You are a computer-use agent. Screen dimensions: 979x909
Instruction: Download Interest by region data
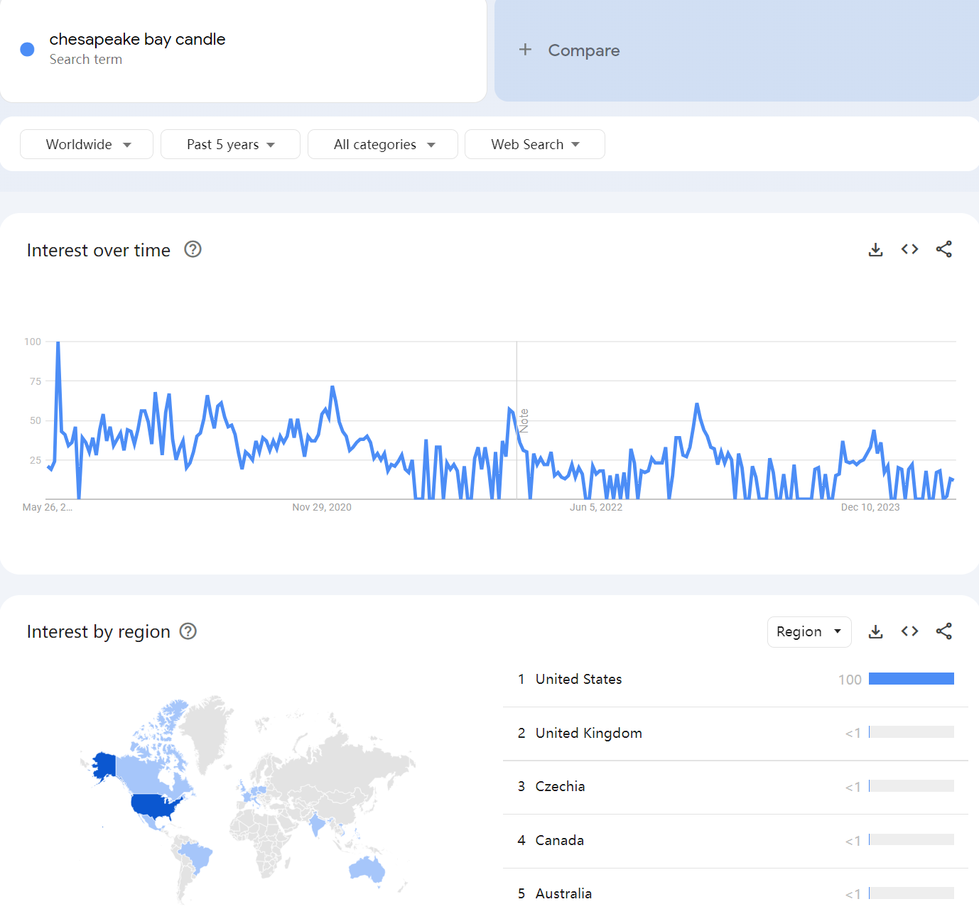point(875,631)
